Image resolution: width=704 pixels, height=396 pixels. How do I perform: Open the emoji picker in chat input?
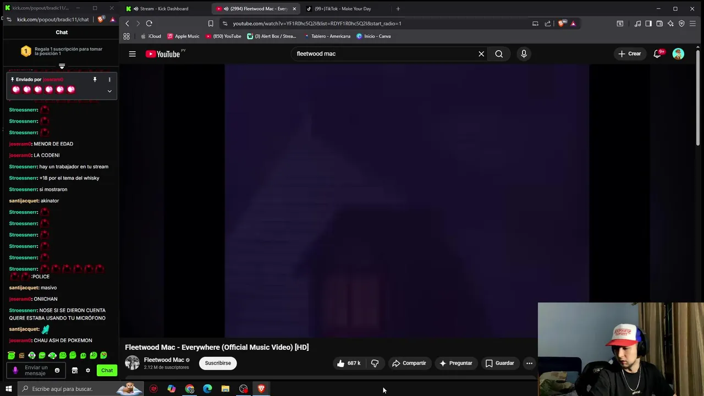click(57, 370)
